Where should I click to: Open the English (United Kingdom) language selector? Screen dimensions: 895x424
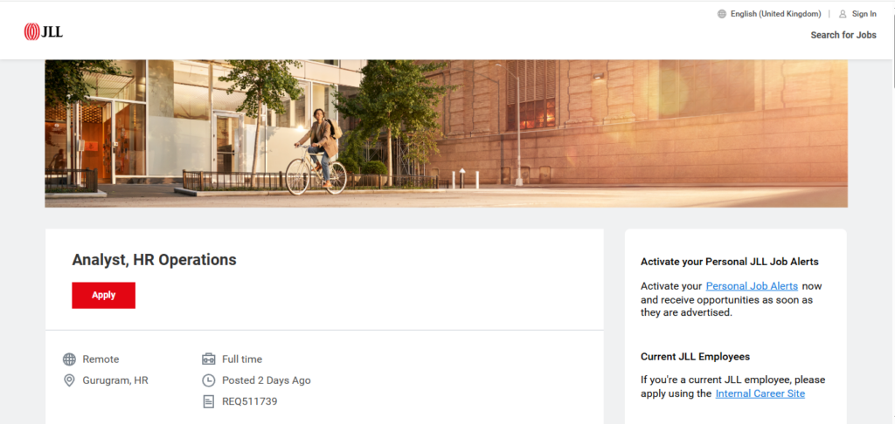click(776, 14)
